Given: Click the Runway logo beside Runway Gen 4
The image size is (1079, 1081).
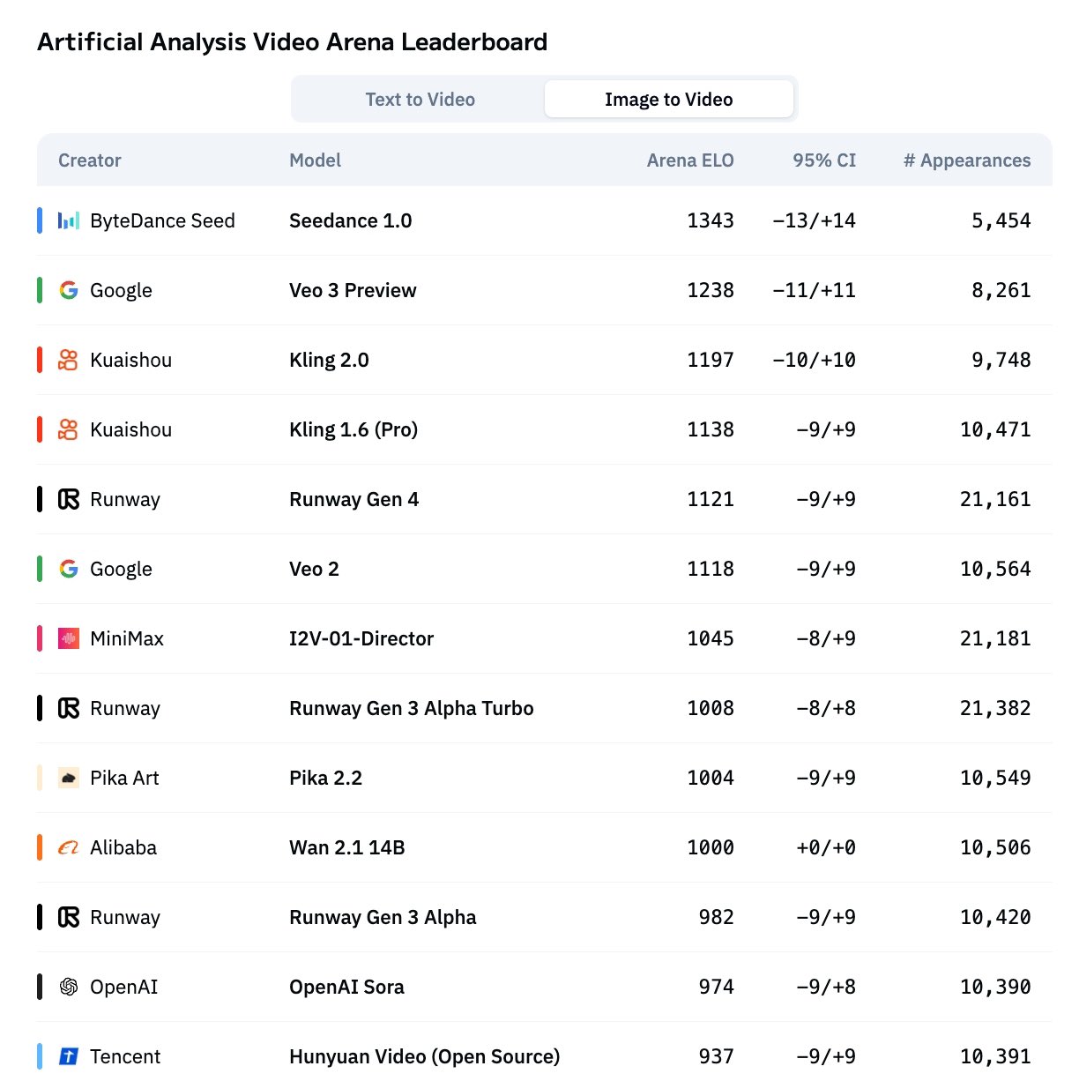Looking at the screenshot, I should pos(68,499).
